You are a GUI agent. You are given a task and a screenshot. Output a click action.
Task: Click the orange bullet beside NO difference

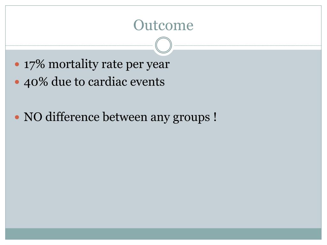point(17,117)
